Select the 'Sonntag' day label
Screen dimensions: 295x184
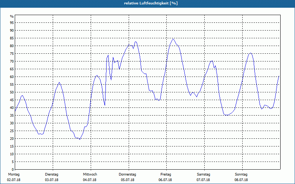coord(241,174)
